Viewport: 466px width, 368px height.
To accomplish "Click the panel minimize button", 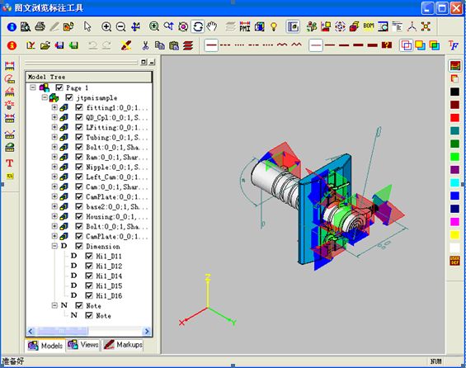I will (152, 62).
